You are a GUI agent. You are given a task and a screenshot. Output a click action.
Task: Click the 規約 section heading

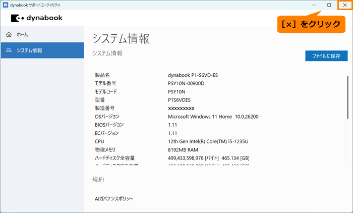click(x=98, y=179)
